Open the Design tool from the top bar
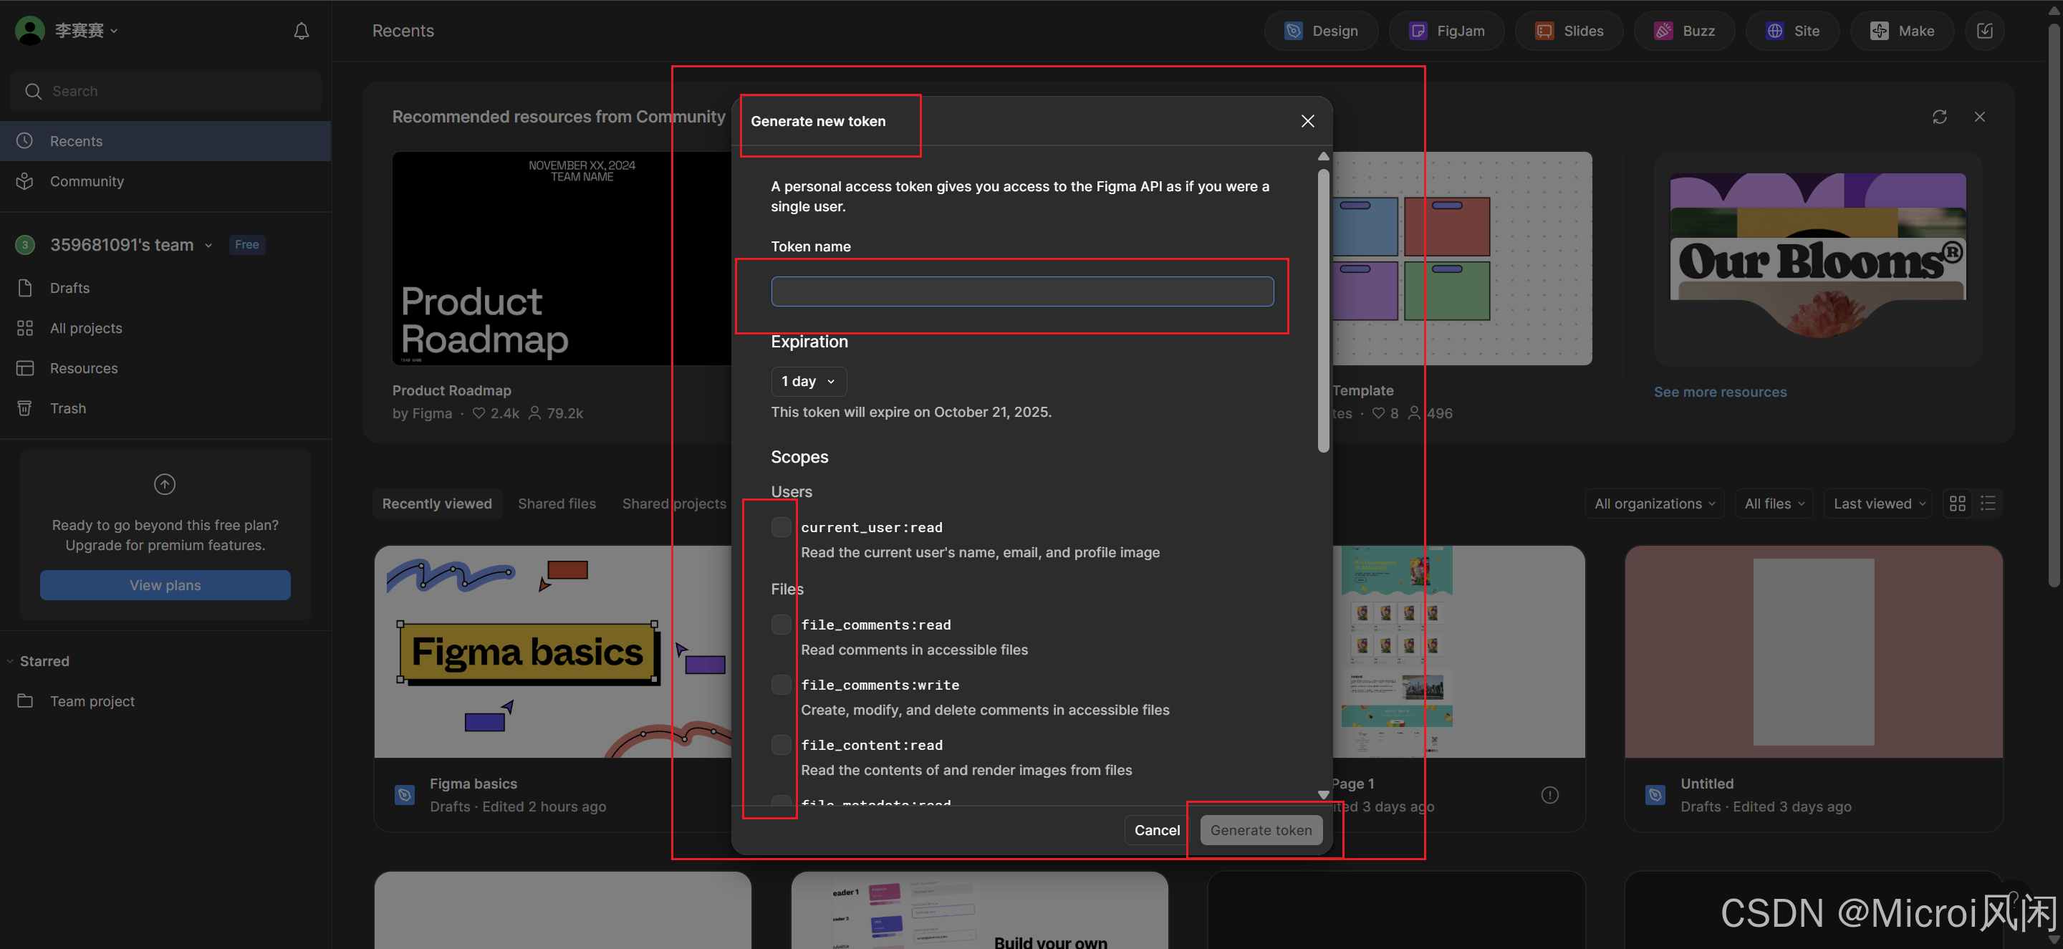 click(x=1321, y=30)
